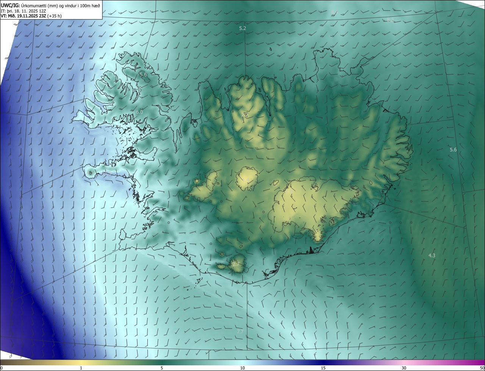Click the 1 tick label on the colour scale

pyautogui.click(x=81, y=368)
